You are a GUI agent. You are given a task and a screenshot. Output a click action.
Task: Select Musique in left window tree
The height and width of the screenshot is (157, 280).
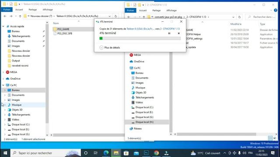(x=17, y=105)
